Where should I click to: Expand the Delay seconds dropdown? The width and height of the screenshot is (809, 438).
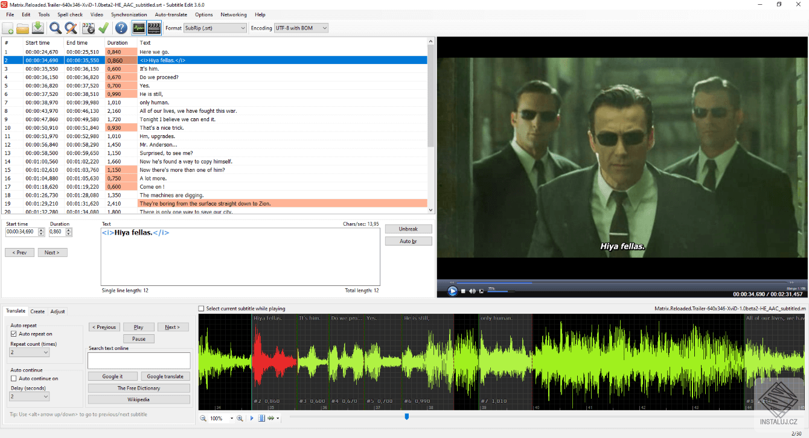pos(30,396)
